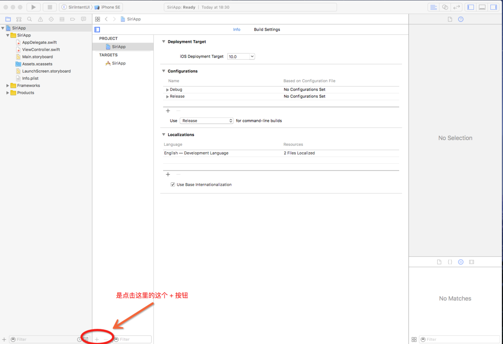Hide the Utilities panel
The height and width of the screenshot is (344, 503).
coord(494,7)
